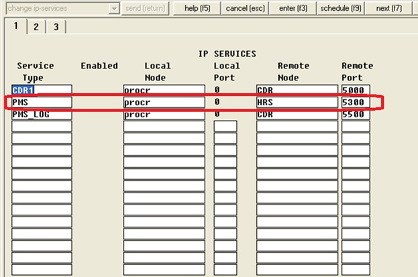Click the remote port field showing 5300
The image size is (418, 277).
[356, 102]
